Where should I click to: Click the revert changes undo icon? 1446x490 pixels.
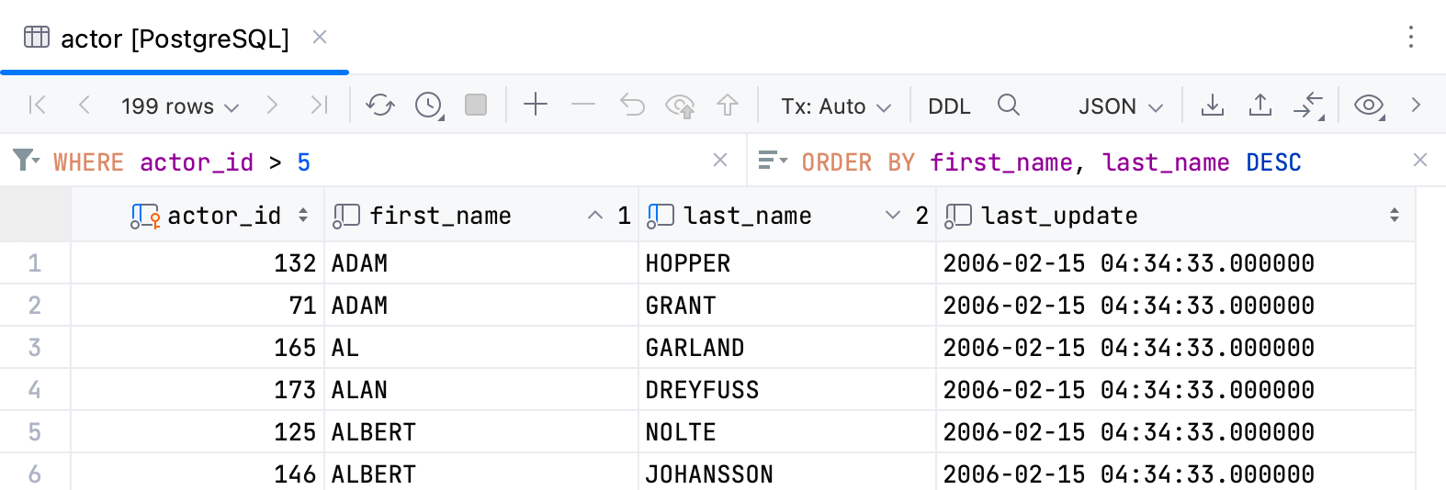coord(632,106)
